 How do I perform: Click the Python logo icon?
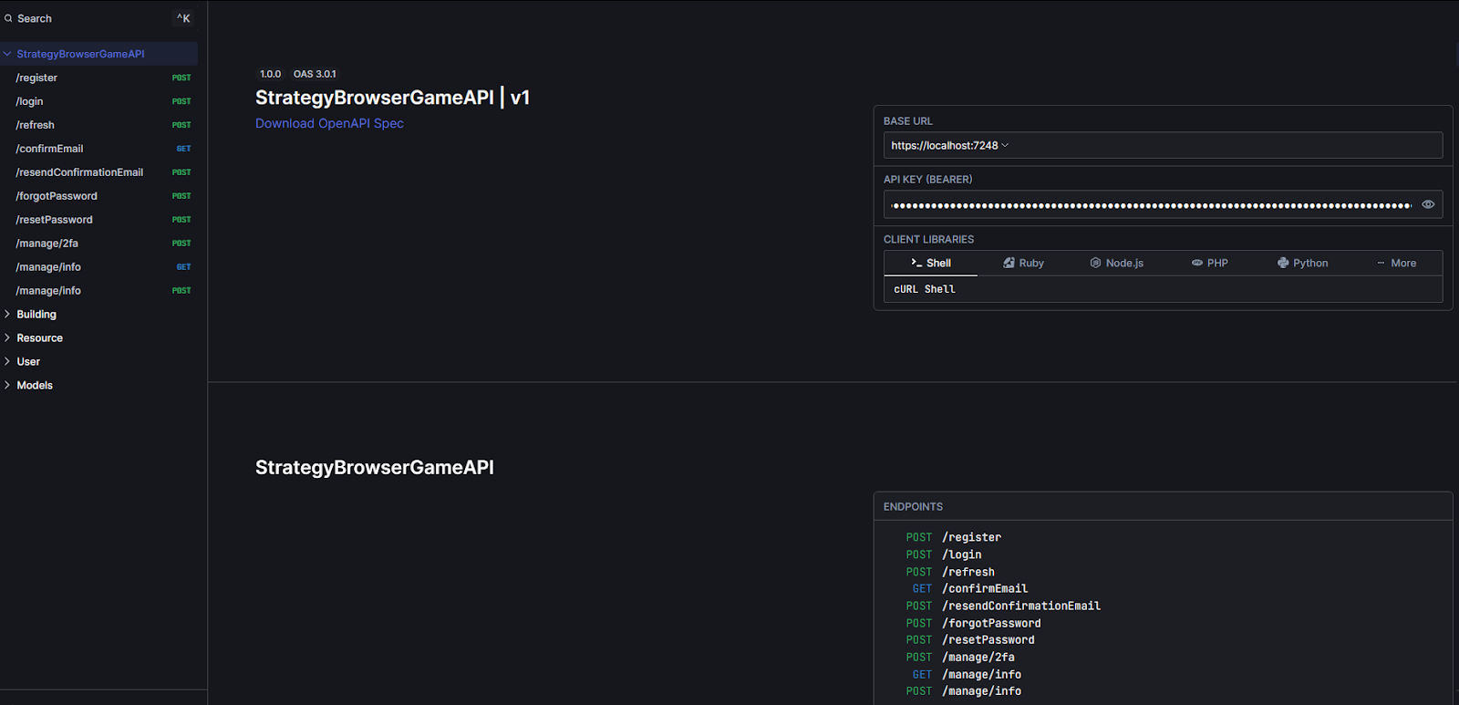tap(1283, 263)
